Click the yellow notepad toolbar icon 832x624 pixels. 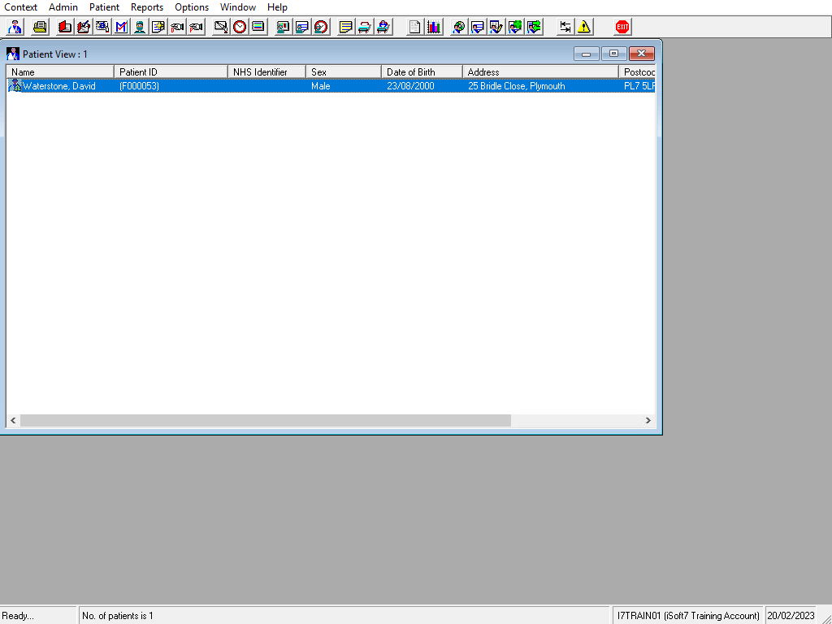346,27
